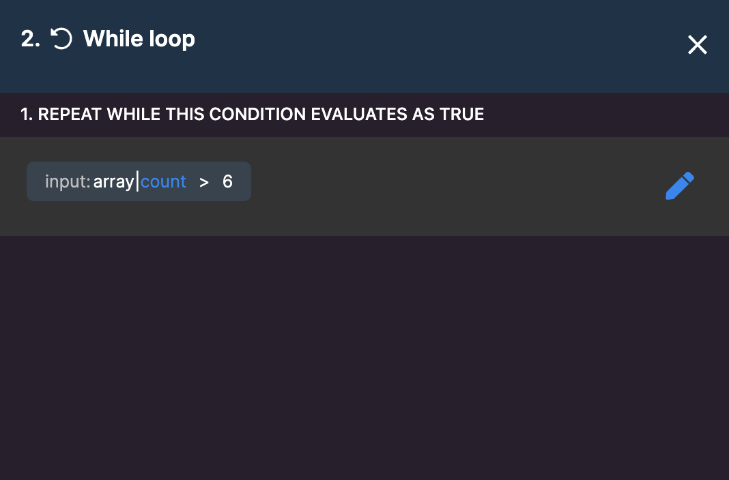Open the input array count condition pill

tap(139, 181)
